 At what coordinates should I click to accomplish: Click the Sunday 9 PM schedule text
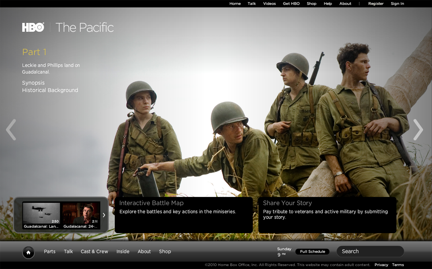[x=284, y=252]
